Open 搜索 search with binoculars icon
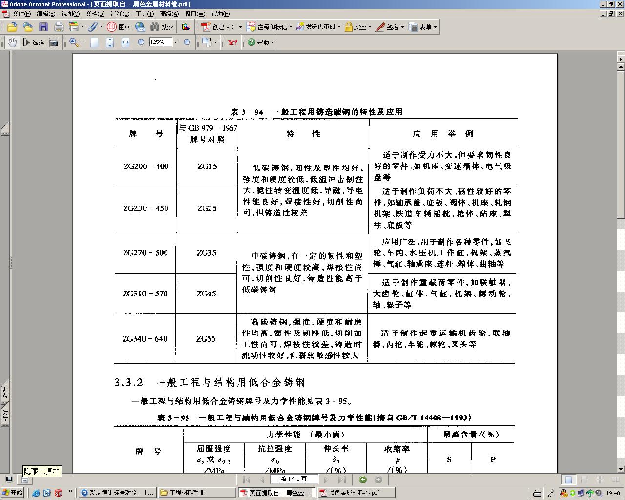Screen dimensions: 625x500 coord(162,27)
